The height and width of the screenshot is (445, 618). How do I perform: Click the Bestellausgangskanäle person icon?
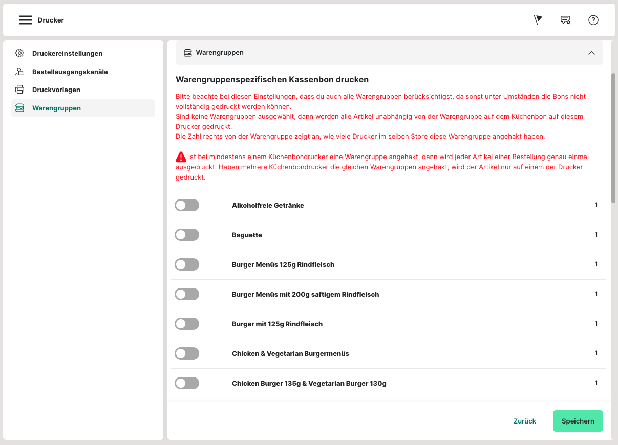click(x=20, y=72)
